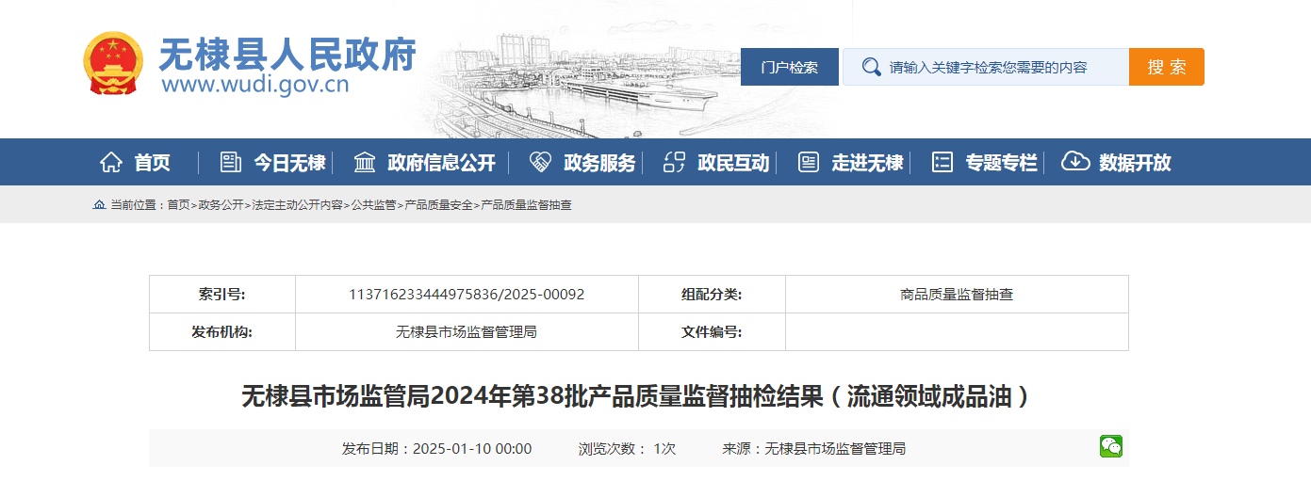
Task: Focus the keyword search input field
Action: coord(999,68)
